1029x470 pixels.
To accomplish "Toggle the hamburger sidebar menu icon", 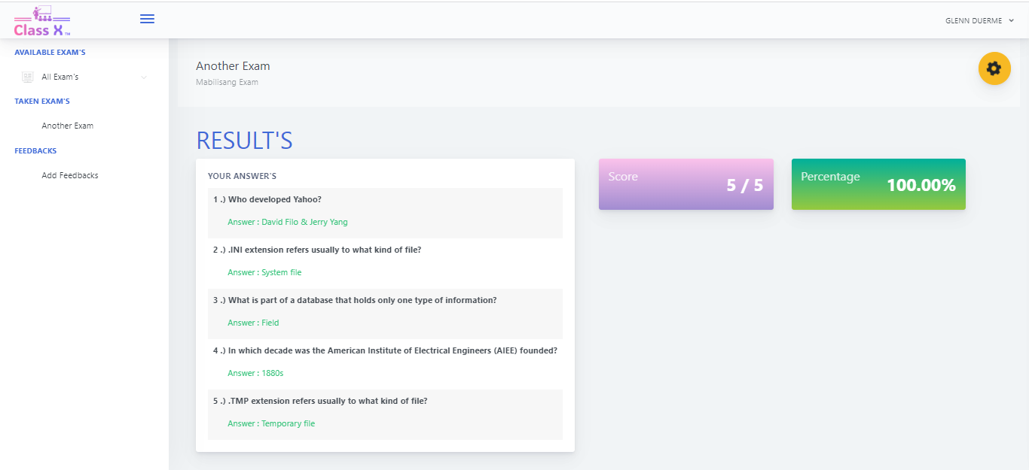I will point(148,19).
